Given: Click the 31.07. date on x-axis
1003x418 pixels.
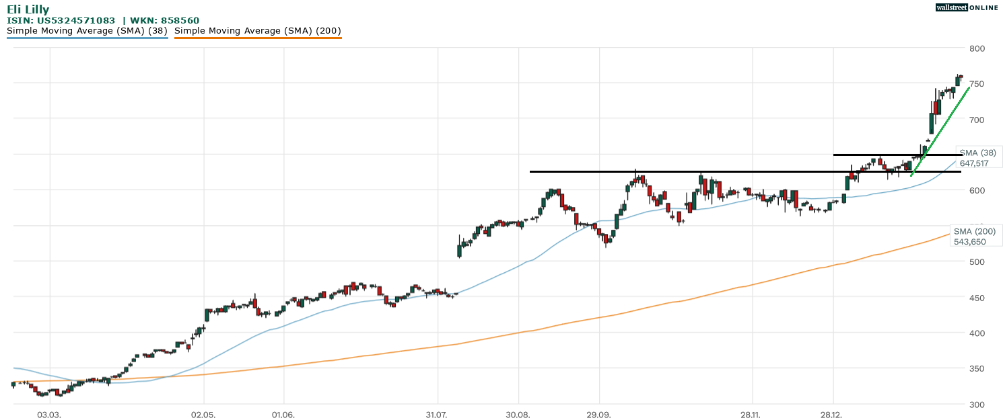Looking at the screenshot, I should tap(438, 415).
